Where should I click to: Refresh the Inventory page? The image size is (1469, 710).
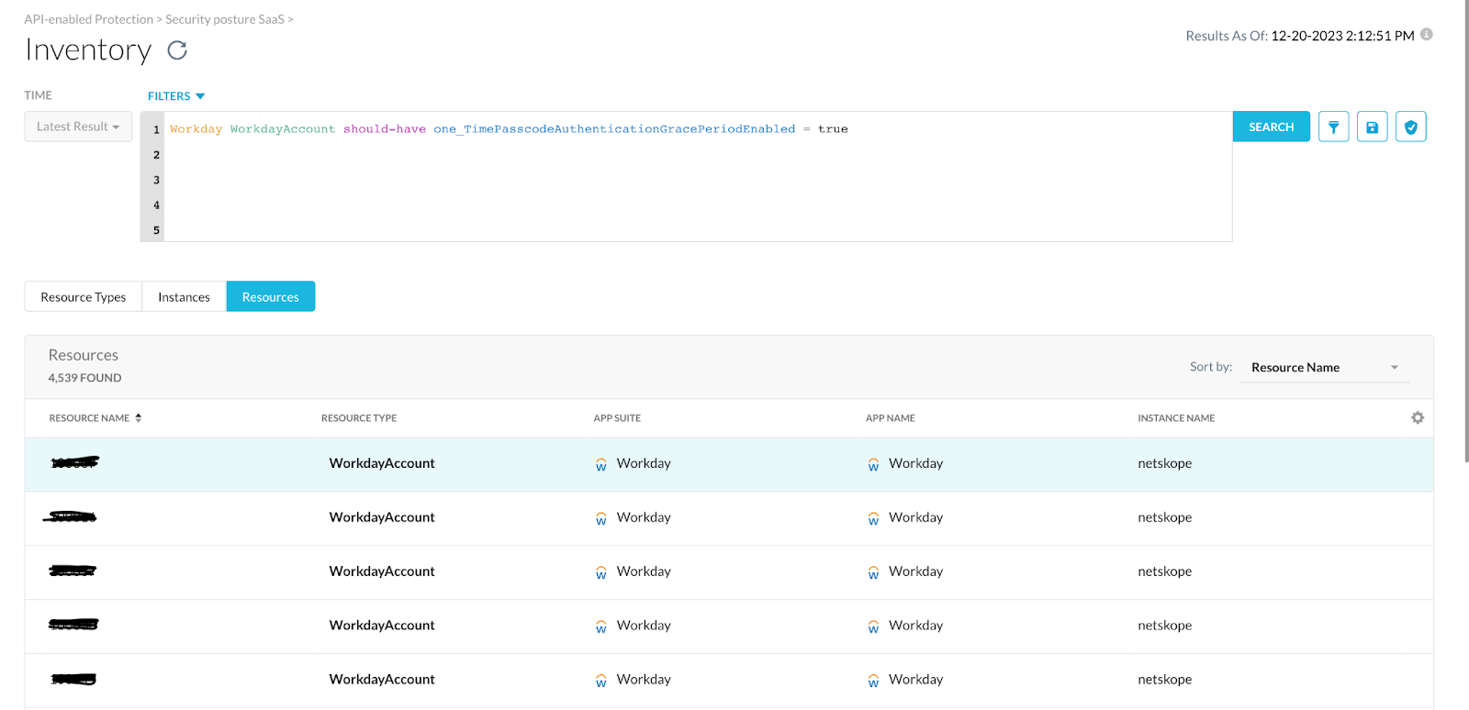click(177, 50)
